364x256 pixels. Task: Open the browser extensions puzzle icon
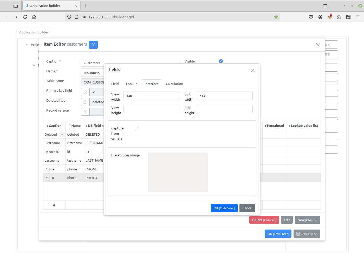339,17
